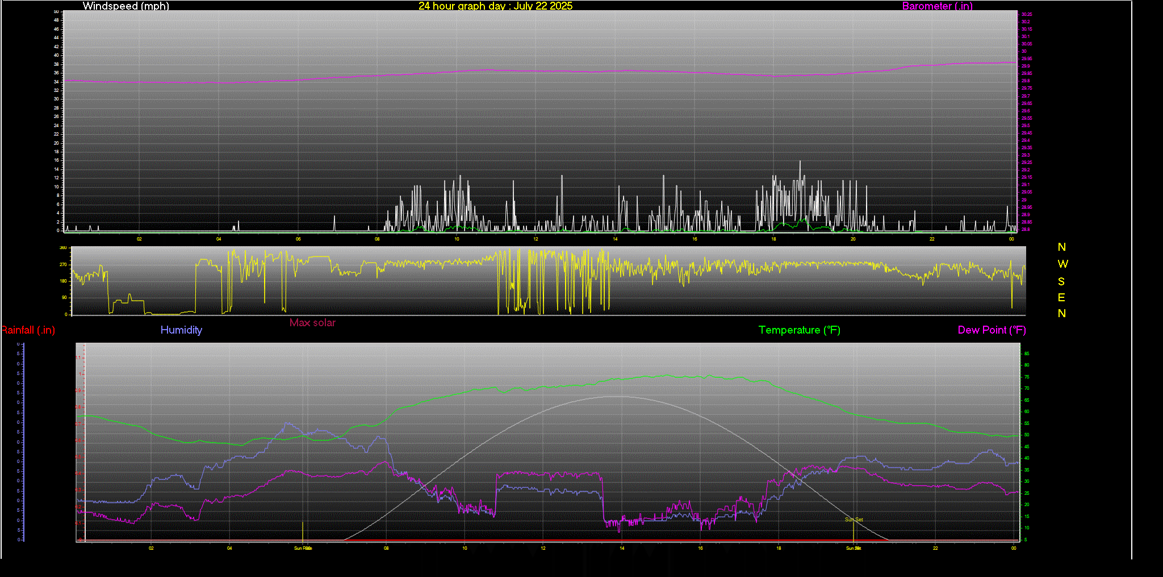1163x577 pixels.
Task: Click the 'Windspeed (mph)' chart title
Action: tap(126, 6)
